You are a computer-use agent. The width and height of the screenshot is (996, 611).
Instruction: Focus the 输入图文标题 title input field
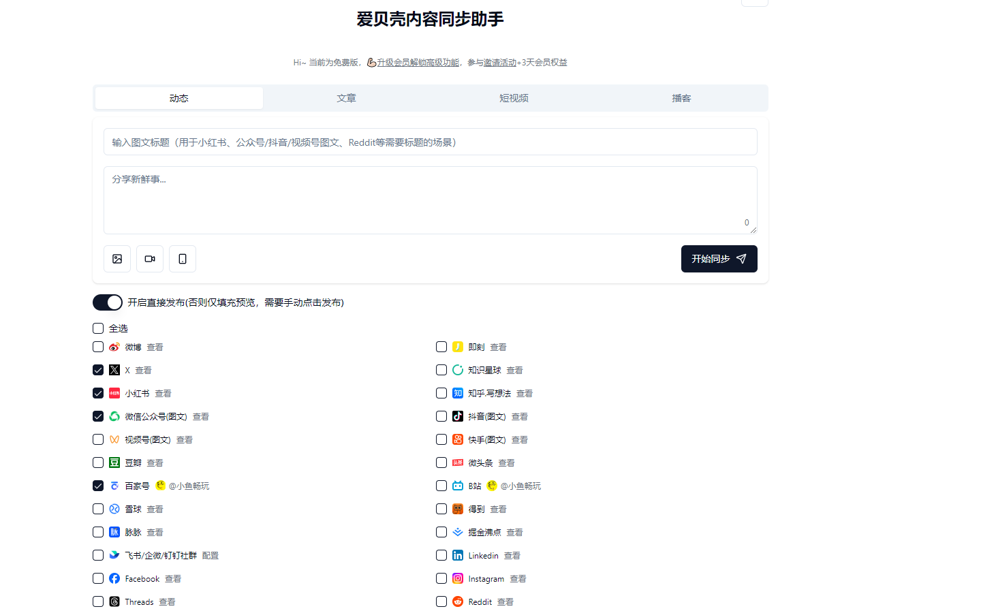coord(430,142)
